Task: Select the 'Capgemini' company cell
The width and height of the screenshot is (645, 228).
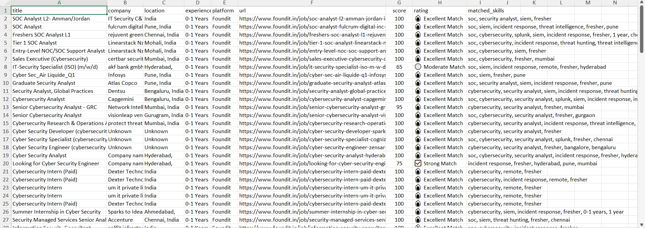Action: tap(125, 99)
